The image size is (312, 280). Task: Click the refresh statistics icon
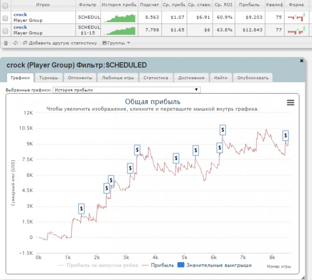coord(16,43)
